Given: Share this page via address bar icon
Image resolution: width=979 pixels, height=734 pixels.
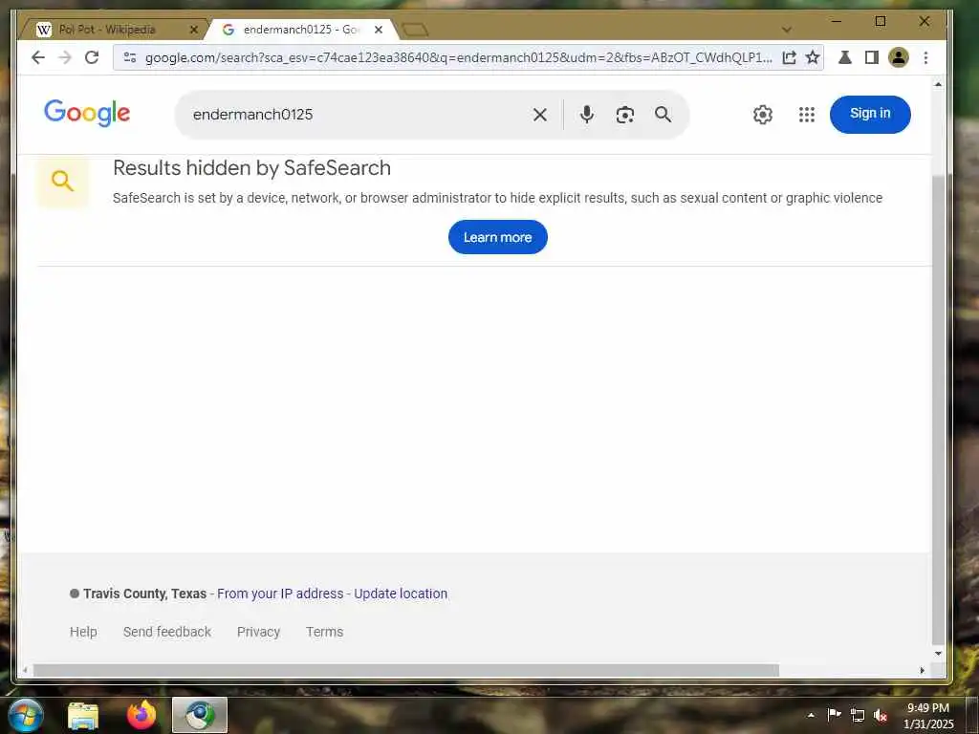Looking at the screenshot, I should (x=789, y=57).
